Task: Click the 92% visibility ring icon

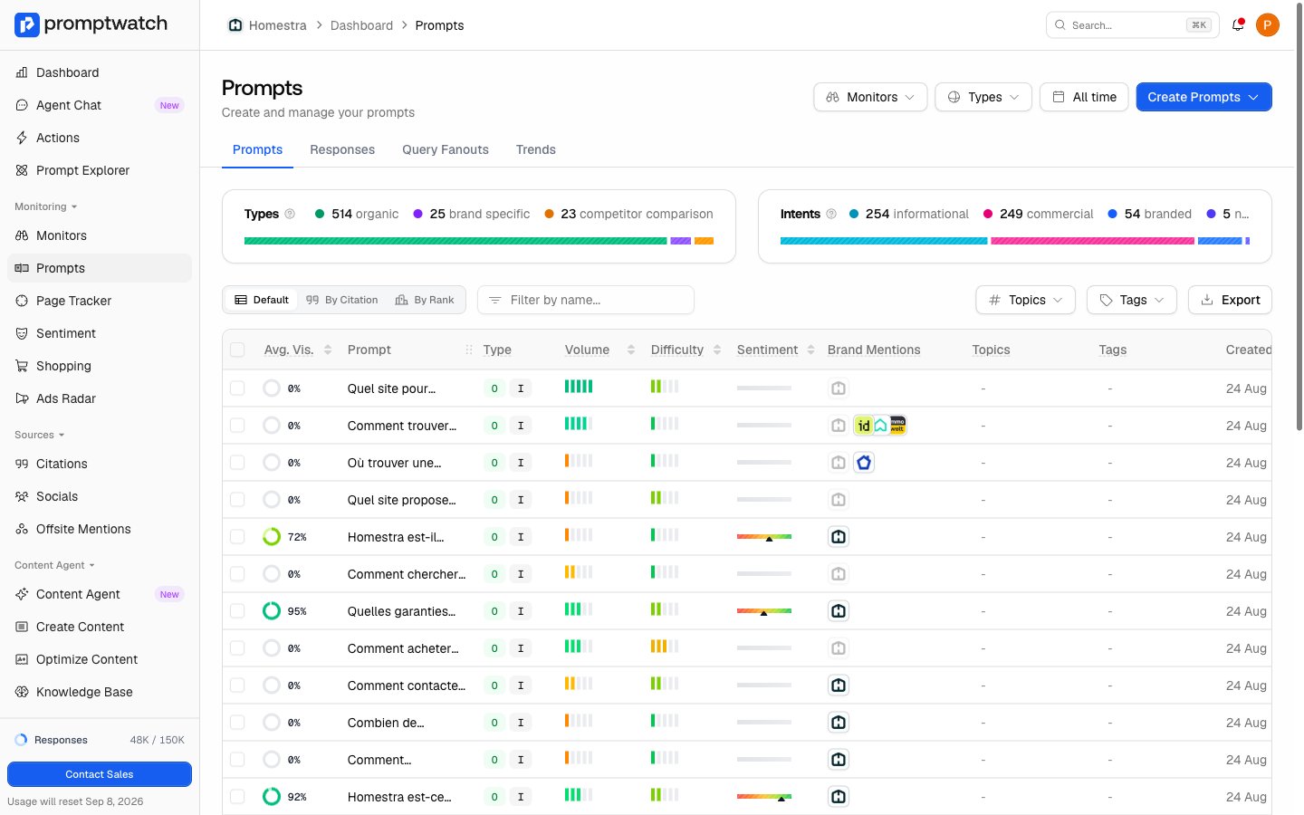Action: (x=272, y=797)
